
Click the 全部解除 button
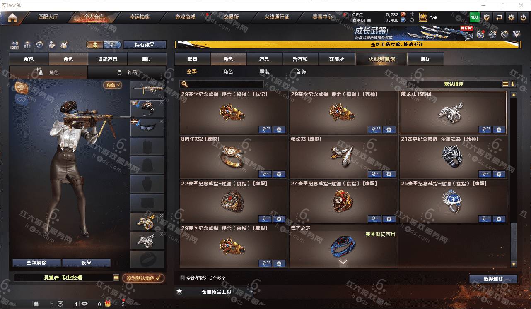36,263
